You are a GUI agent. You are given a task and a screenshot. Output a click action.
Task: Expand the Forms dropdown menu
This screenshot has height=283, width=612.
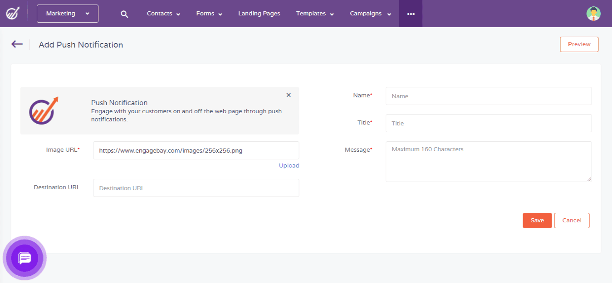[x=209, y=14]
